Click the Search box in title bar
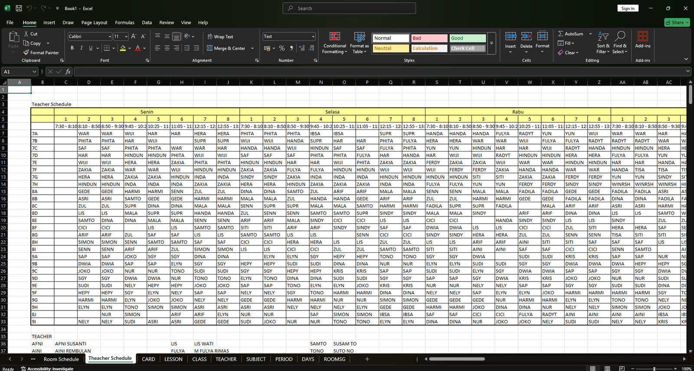694x371 pixels. pyautogui.click(x=349, y=8)
